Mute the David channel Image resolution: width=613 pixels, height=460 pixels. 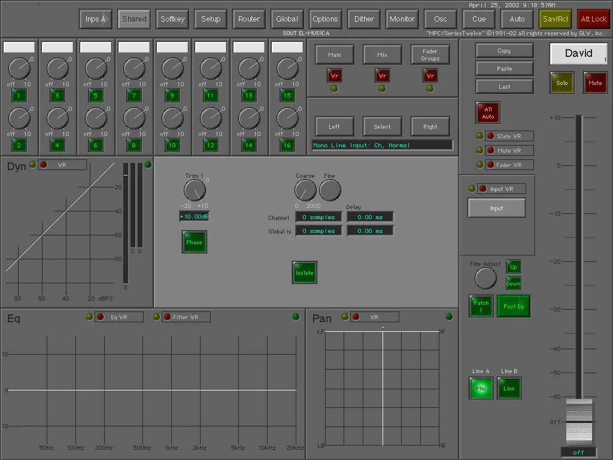pos(595,83)
